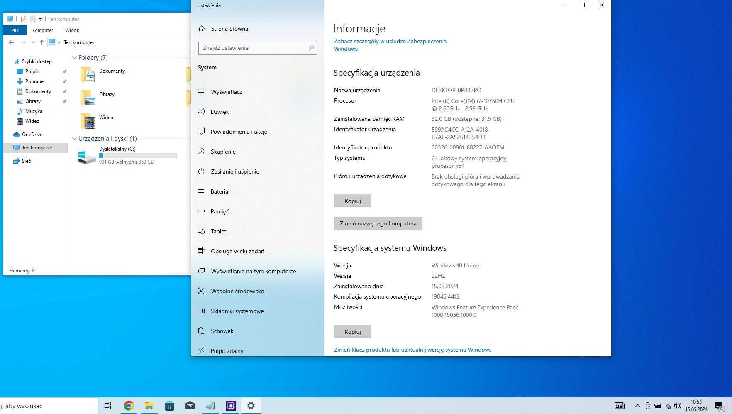Open Mail app from taskbar
The height and width of the screenshot is (414, 732).
pyautogui.click(x=190, y=406)
